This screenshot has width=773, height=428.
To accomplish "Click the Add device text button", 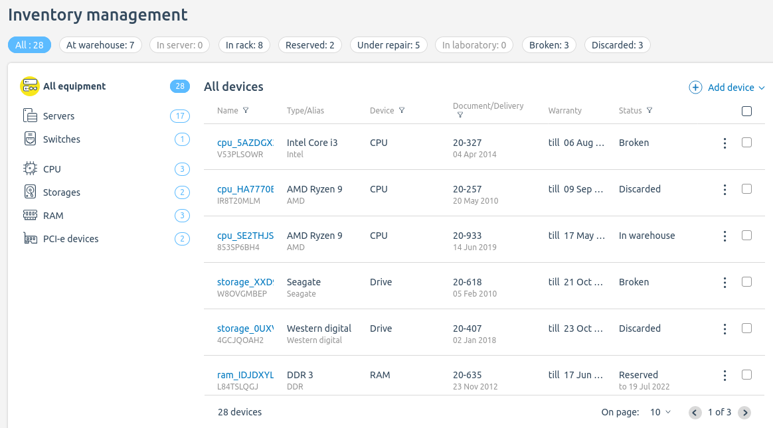I will (731, 88).
